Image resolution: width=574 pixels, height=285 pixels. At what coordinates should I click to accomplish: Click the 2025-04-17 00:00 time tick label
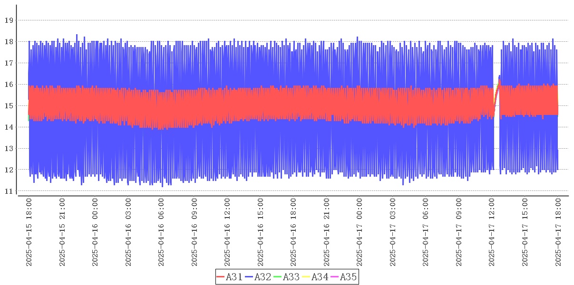(360, 233)
